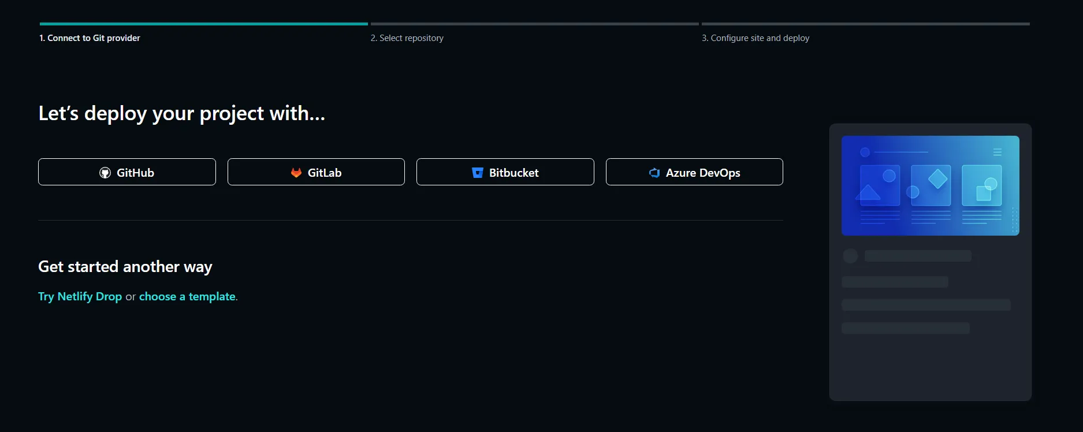Go to step 1 Connect to Git provider
1083x432 pixels.
click(x=90, y=38)
